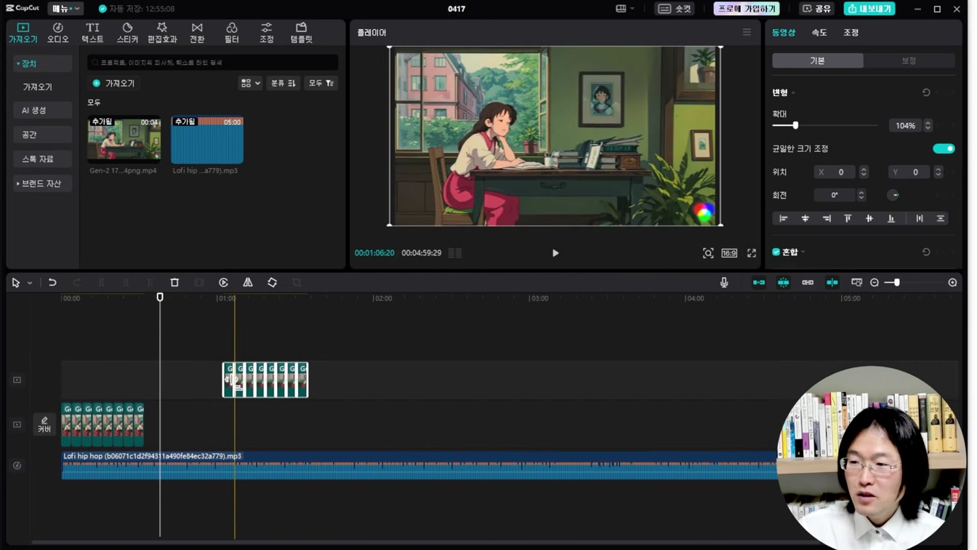977x550 pixels.
Task: Open the layout selector dropdown in title bar
Action: 625,9
